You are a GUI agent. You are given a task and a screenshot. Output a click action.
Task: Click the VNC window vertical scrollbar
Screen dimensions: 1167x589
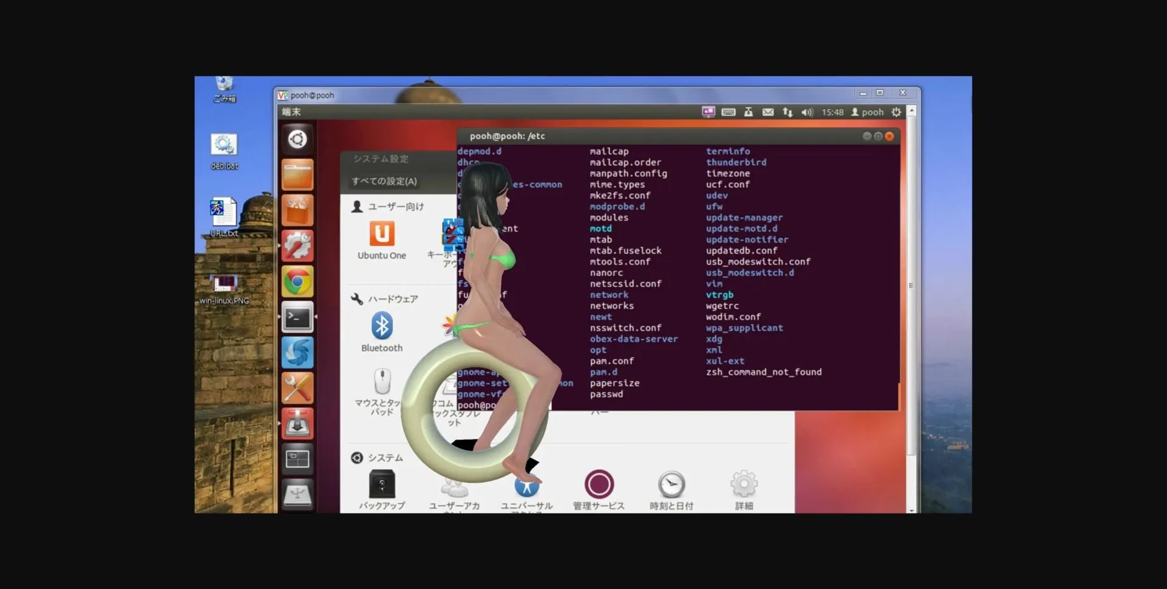pyautogui.click(x=911, y=286)
